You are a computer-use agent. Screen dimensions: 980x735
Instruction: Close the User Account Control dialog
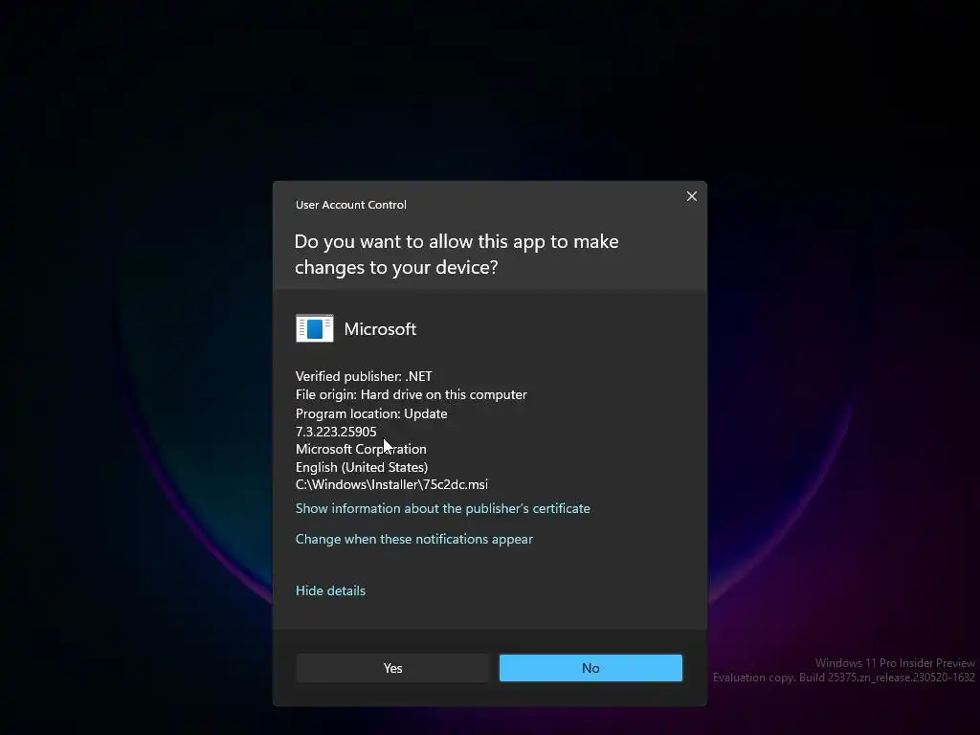[691, 196]
